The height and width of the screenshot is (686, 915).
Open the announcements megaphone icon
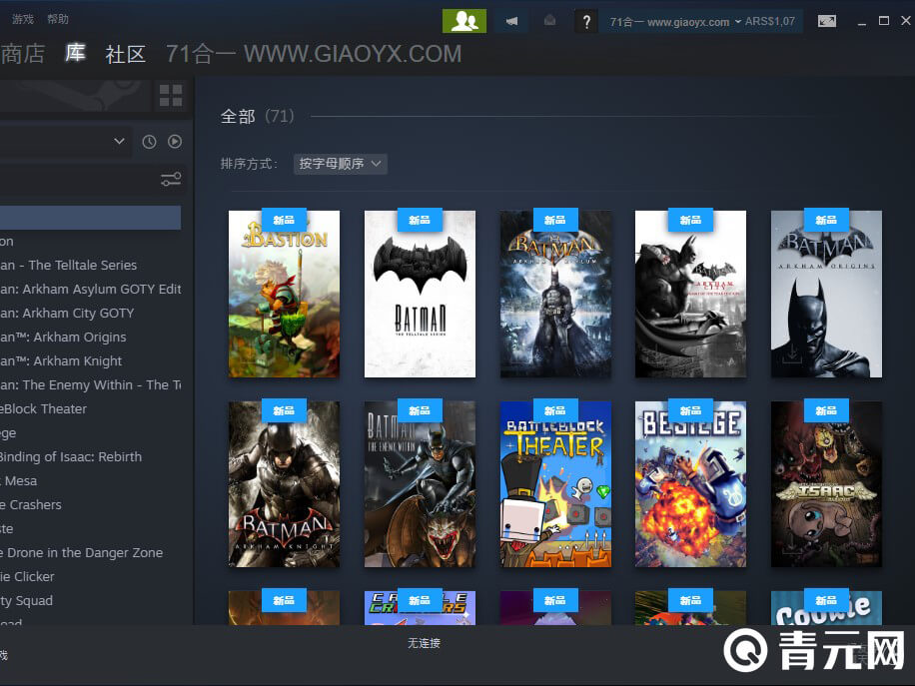click(511, 22)
